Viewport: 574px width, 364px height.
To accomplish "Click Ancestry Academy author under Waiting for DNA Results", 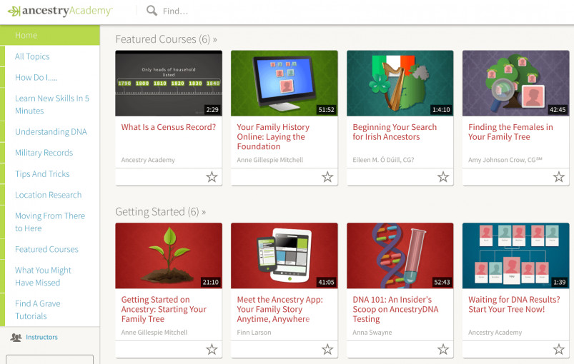I will [495, 332].
